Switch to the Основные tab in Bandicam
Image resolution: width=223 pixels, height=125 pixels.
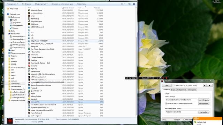pyautogui.click(x=166, y=90)
